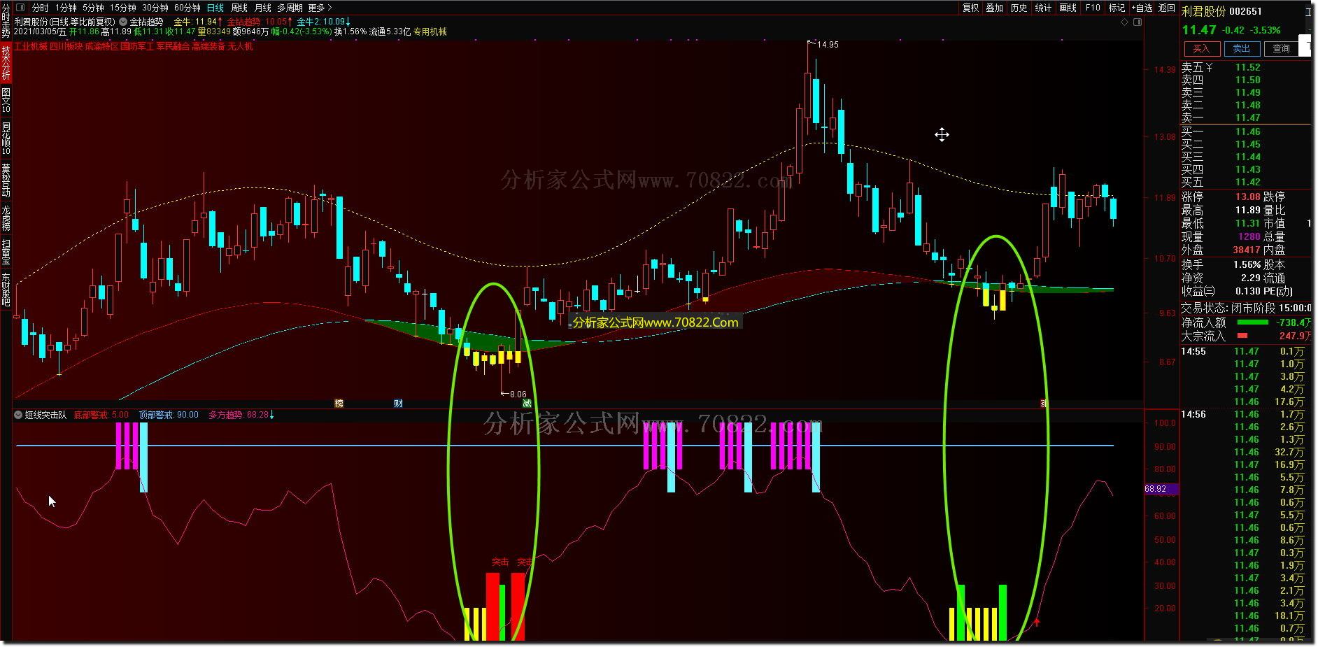
Task: Click the 成渝特区 sector tag
Action: point(101,46)
